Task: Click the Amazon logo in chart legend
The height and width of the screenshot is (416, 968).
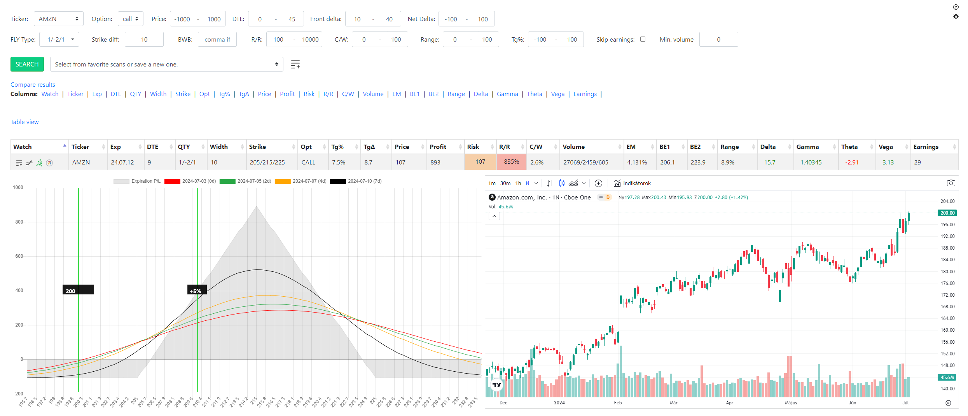Action: tap(492, 197)
